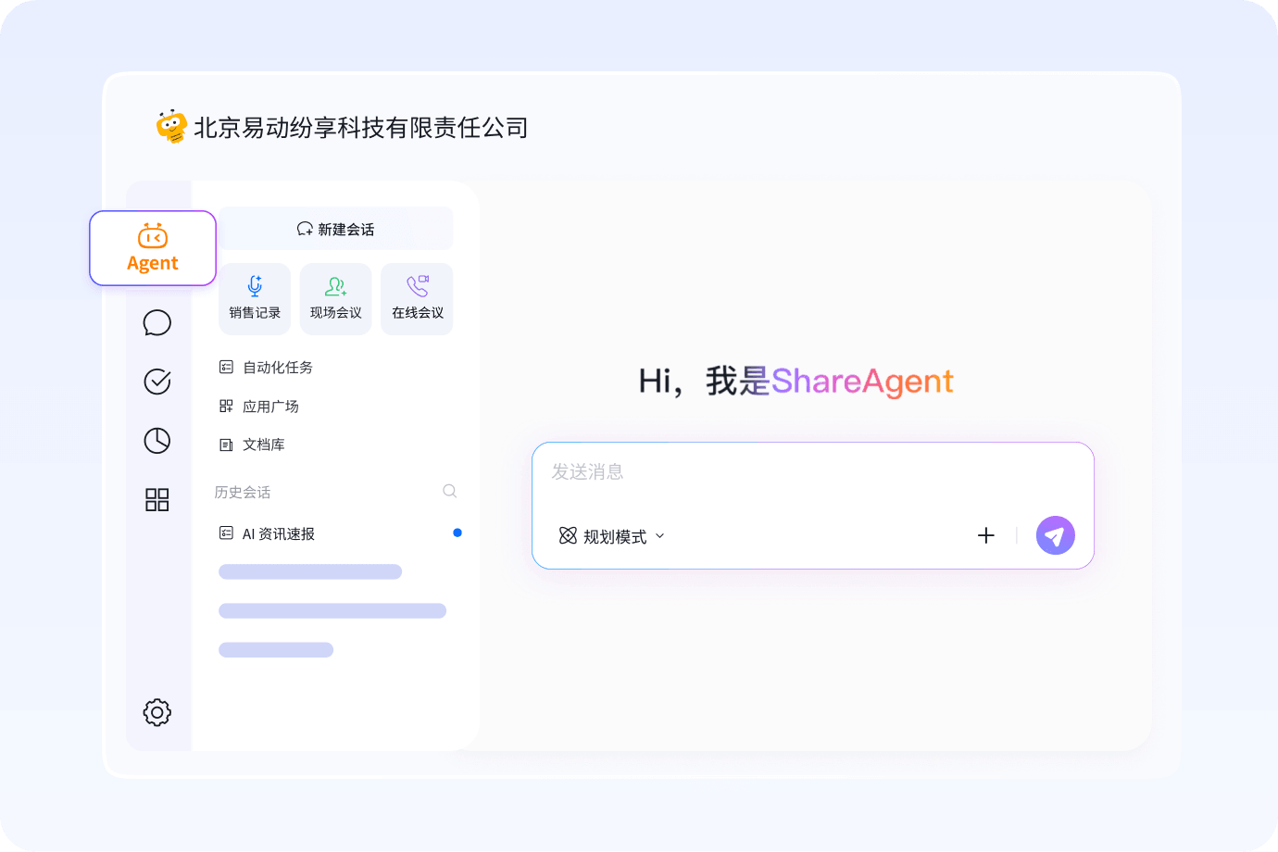Open settings gear in sidebar

(x=157, y=712)
